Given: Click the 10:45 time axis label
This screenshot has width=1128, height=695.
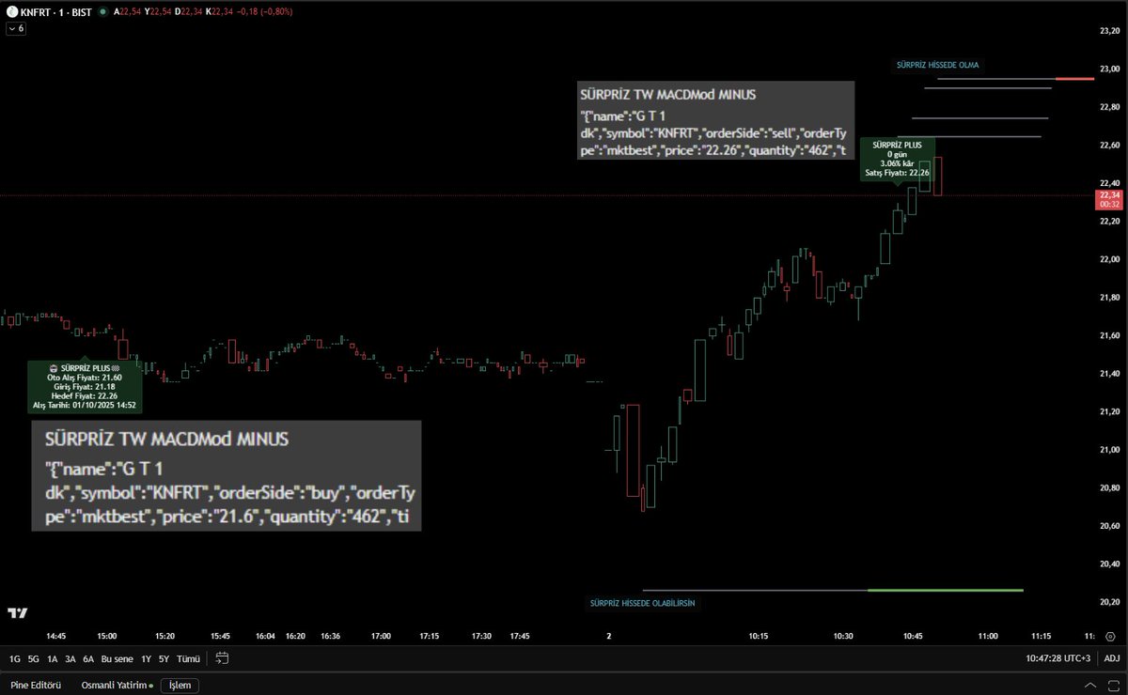Looking at the screenshot, I should click(x=913, y=636).
